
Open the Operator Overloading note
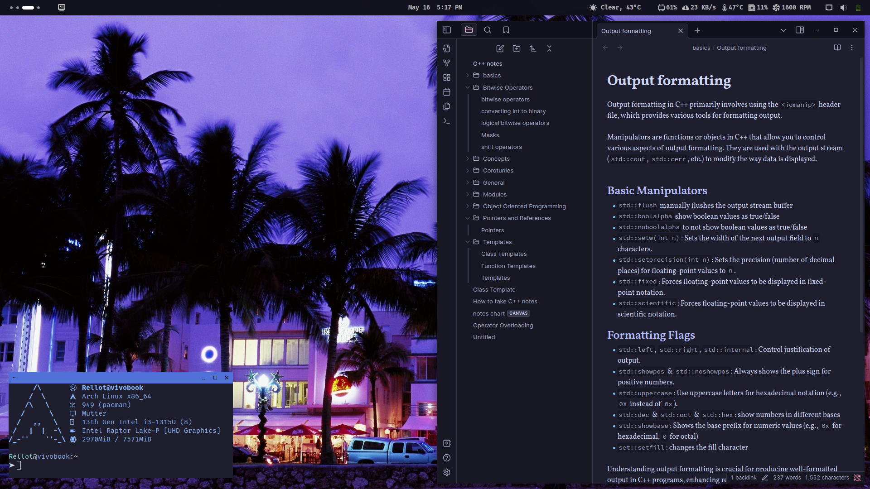click(x=503, y=325)
